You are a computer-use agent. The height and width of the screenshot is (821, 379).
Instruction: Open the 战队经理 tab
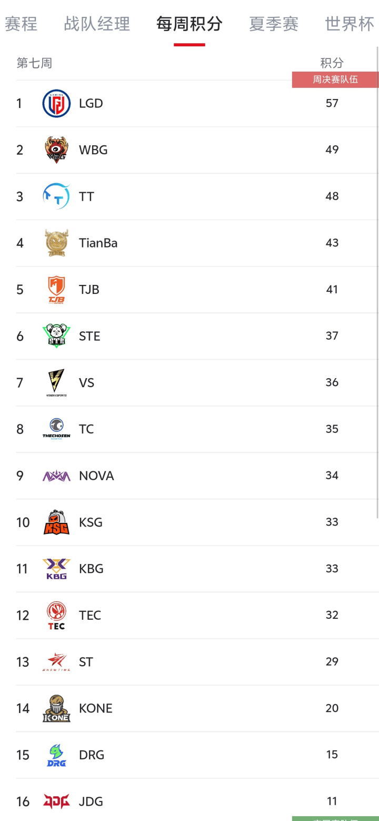tap(97, 24)
